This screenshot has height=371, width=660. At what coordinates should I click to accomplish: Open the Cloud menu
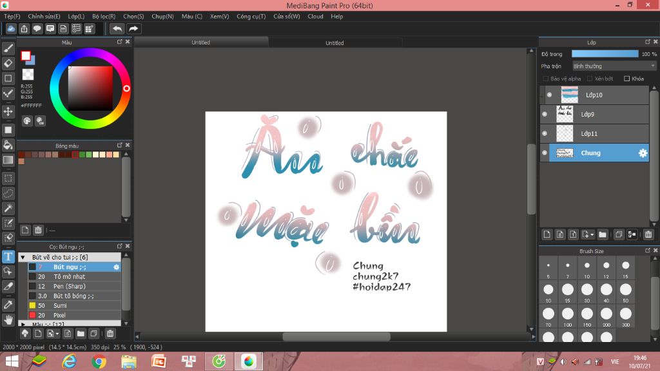tap(315, 16)
